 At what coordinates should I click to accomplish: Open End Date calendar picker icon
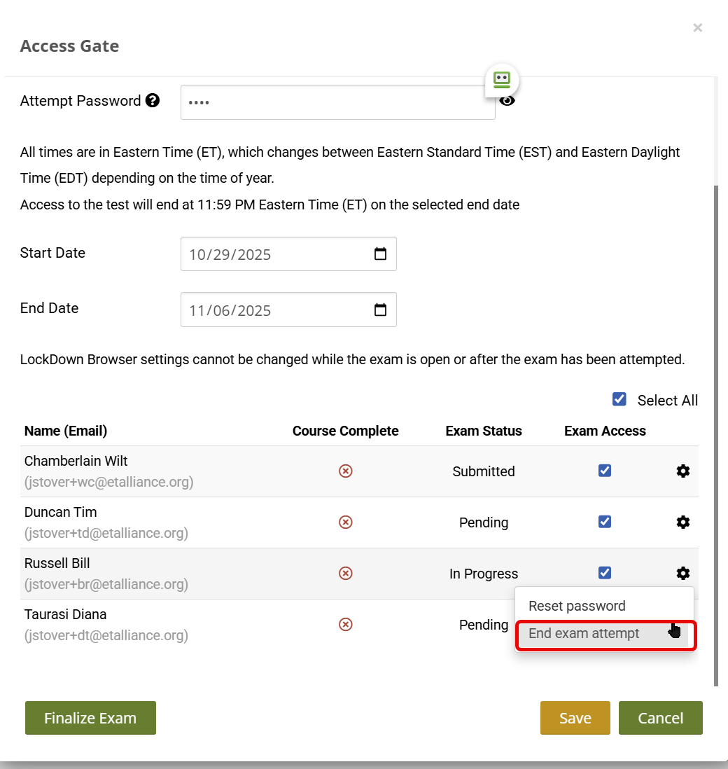click(x=380, y=310)
